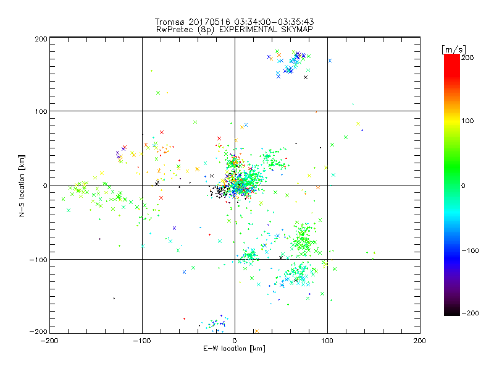Click the velocity color bar

(452, 185)
